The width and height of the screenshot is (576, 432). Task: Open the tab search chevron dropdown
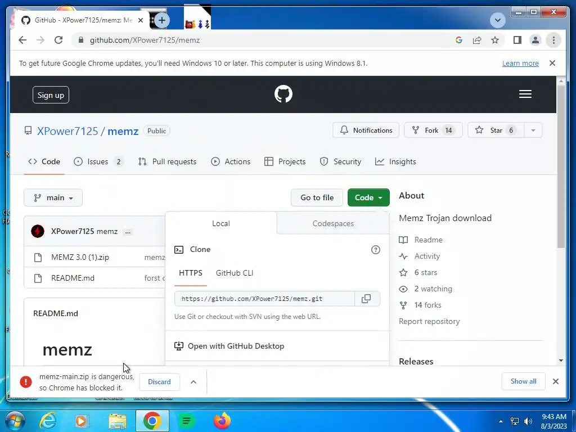pos(498,20)
